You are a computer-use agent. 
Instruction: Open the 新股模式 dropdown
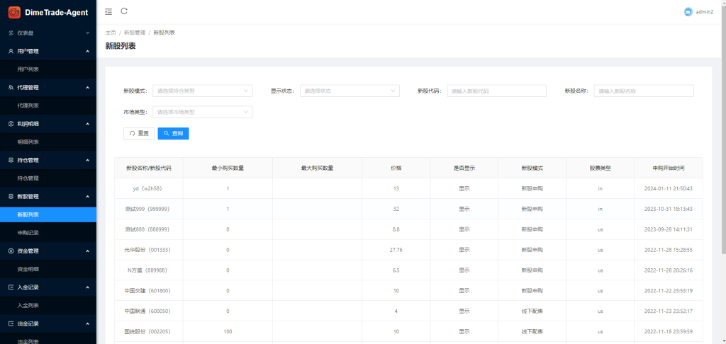click(x=202, y=91)
